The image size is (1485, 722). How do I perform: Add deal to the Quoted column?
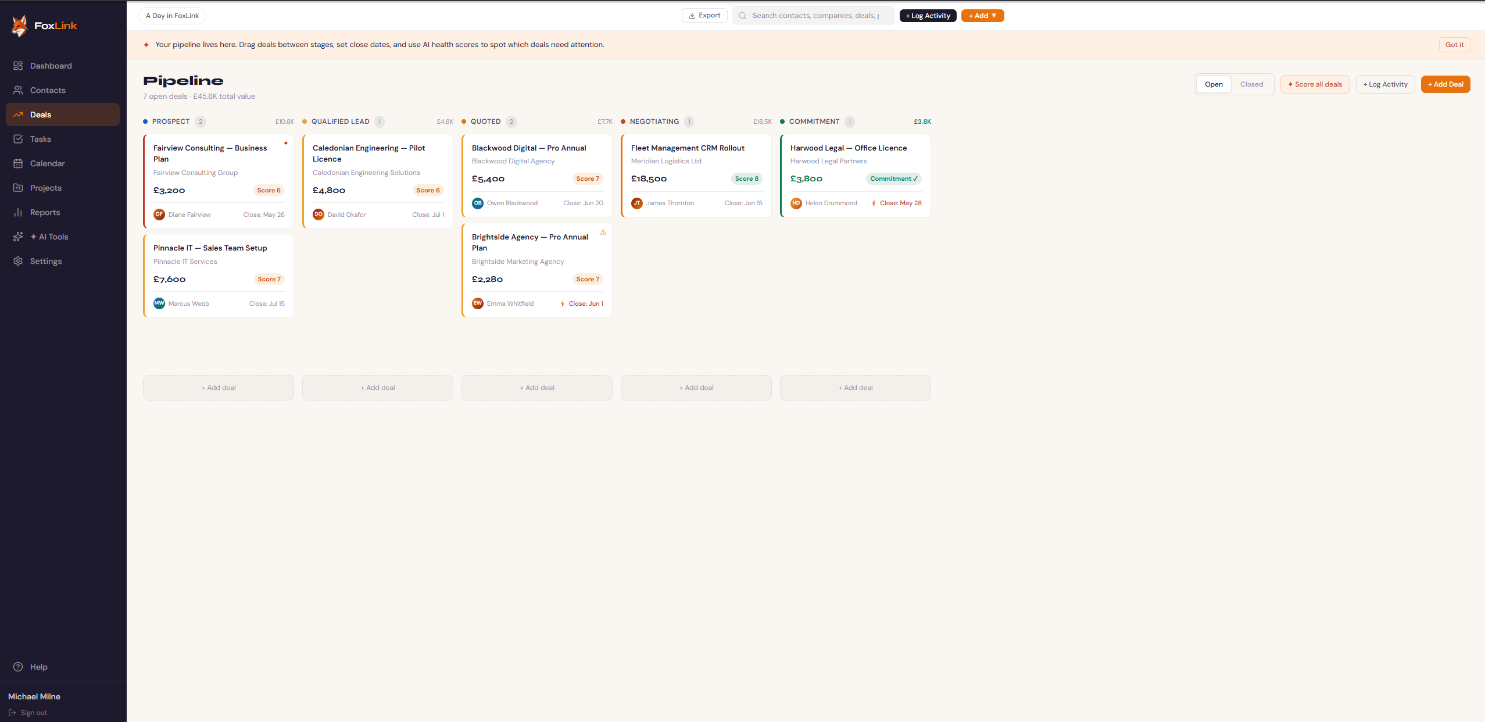[537, 388]
